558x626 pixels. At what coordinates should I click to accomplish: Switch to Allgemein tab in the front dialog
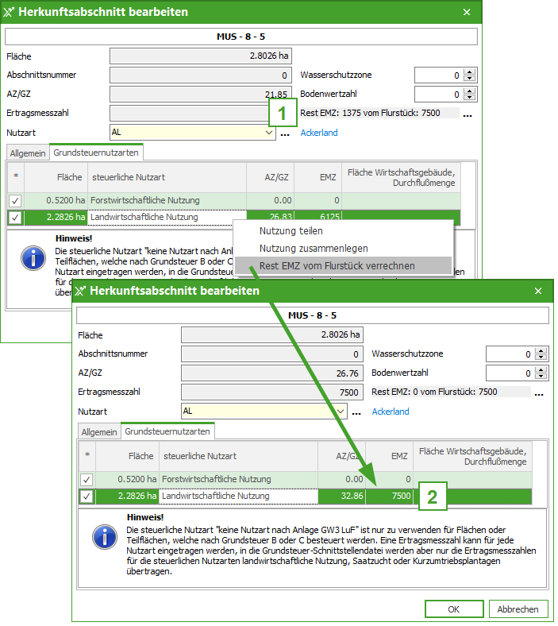click(98, 431)
